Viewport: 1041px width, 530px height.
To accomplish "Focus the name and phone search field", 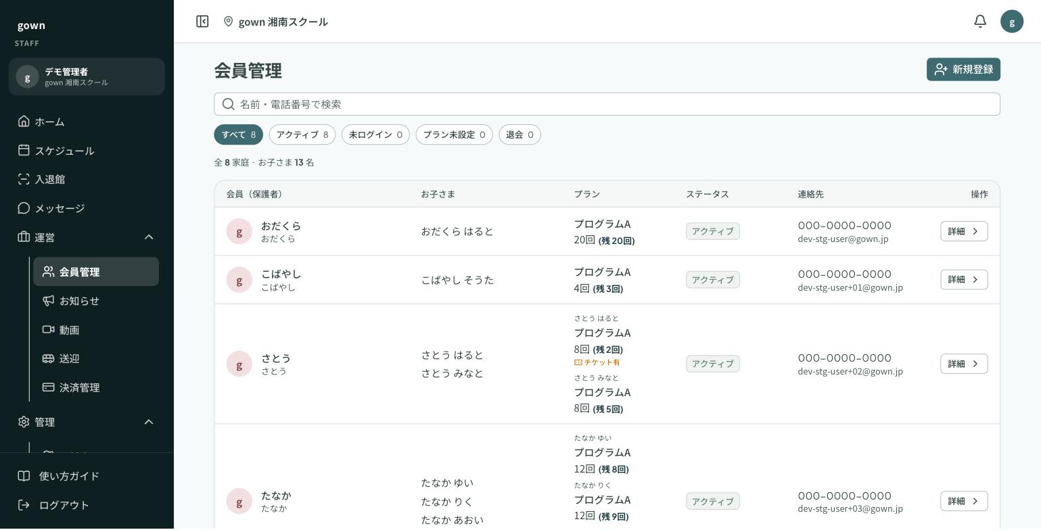I will (607, 104).
